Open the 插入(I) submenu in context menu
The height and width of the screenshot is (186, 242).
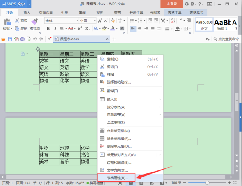[130, 99]
